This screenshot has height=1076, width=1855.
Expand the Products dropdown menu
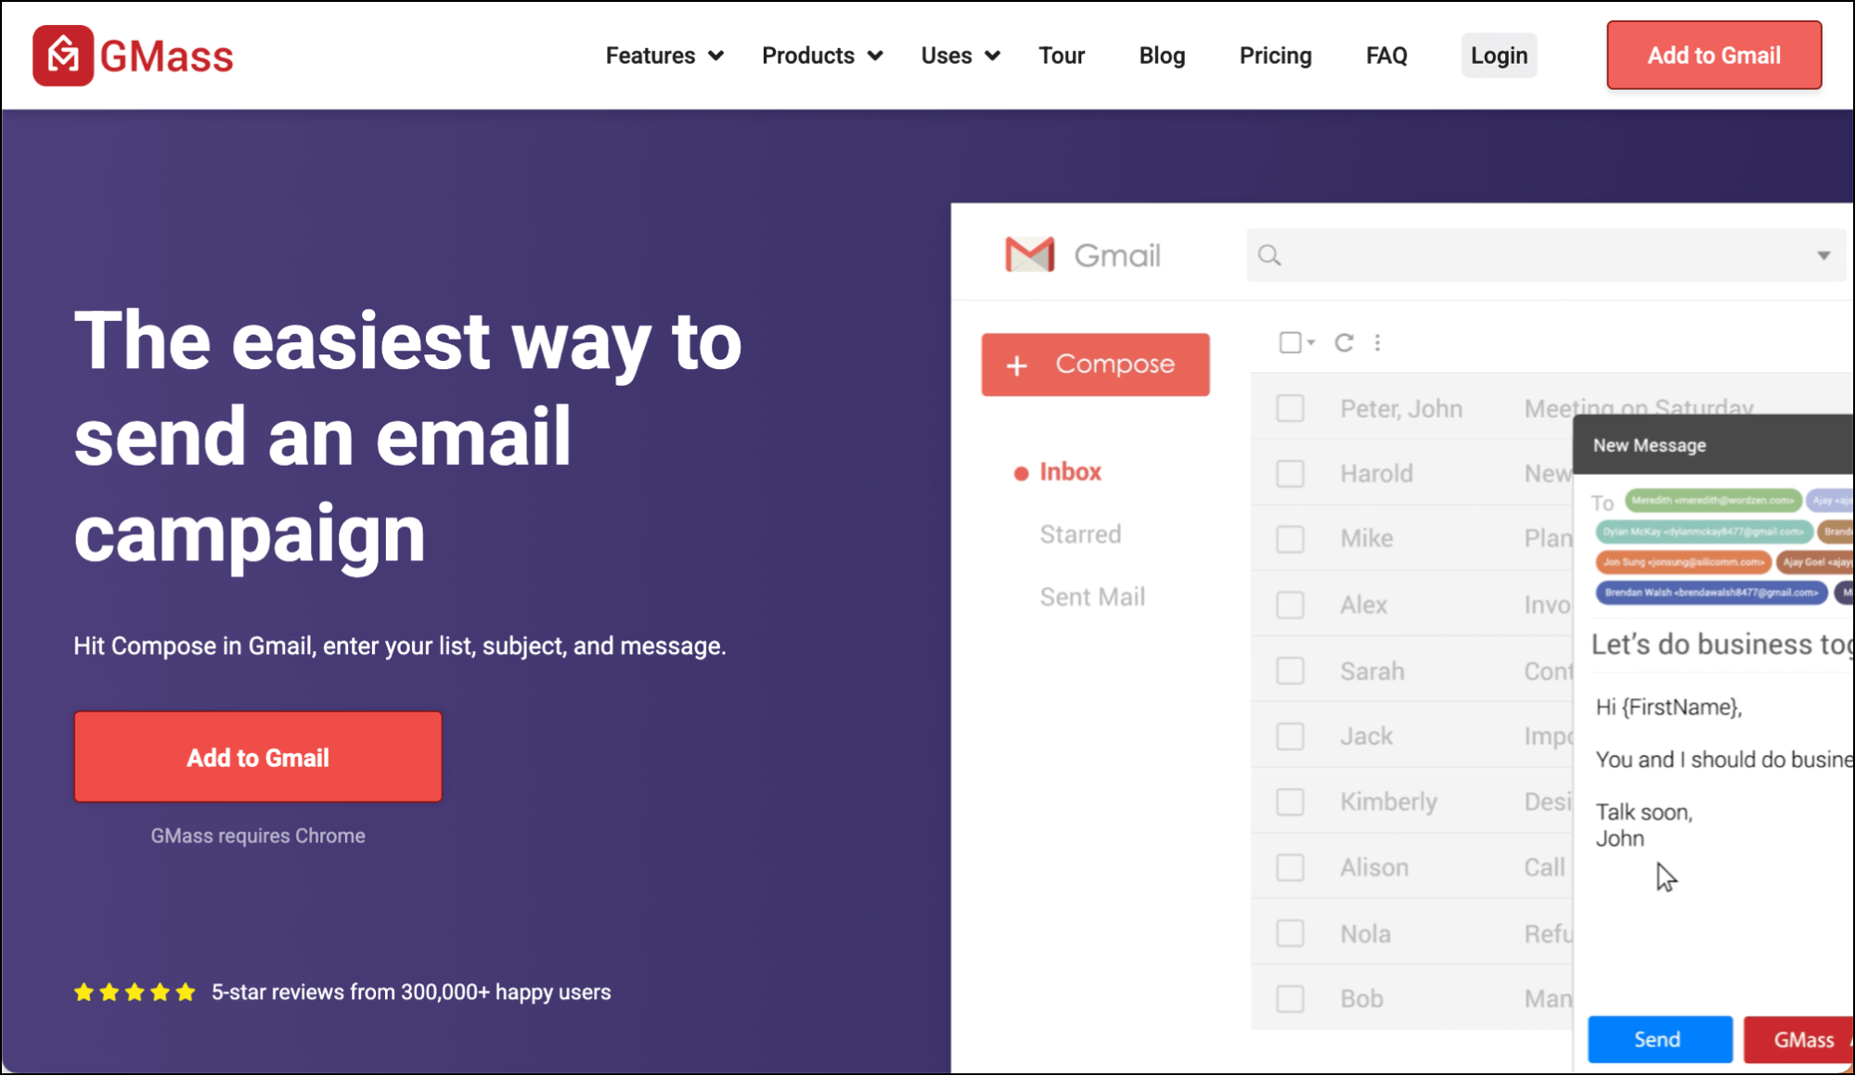click(x=822, y=56)
